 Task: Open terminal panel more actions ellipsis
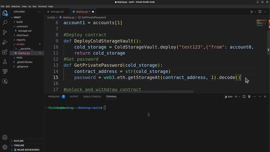(254, 97)
